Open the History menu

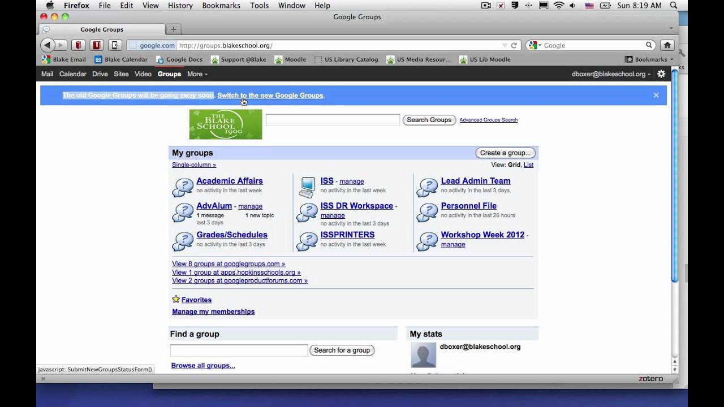[180, 5]
